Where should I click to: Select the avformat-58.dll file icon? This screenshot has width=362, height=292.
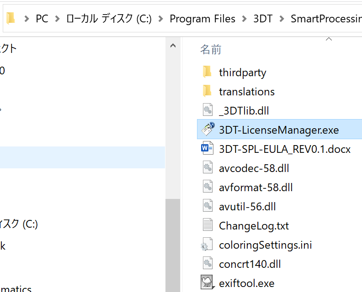(208, 186)
